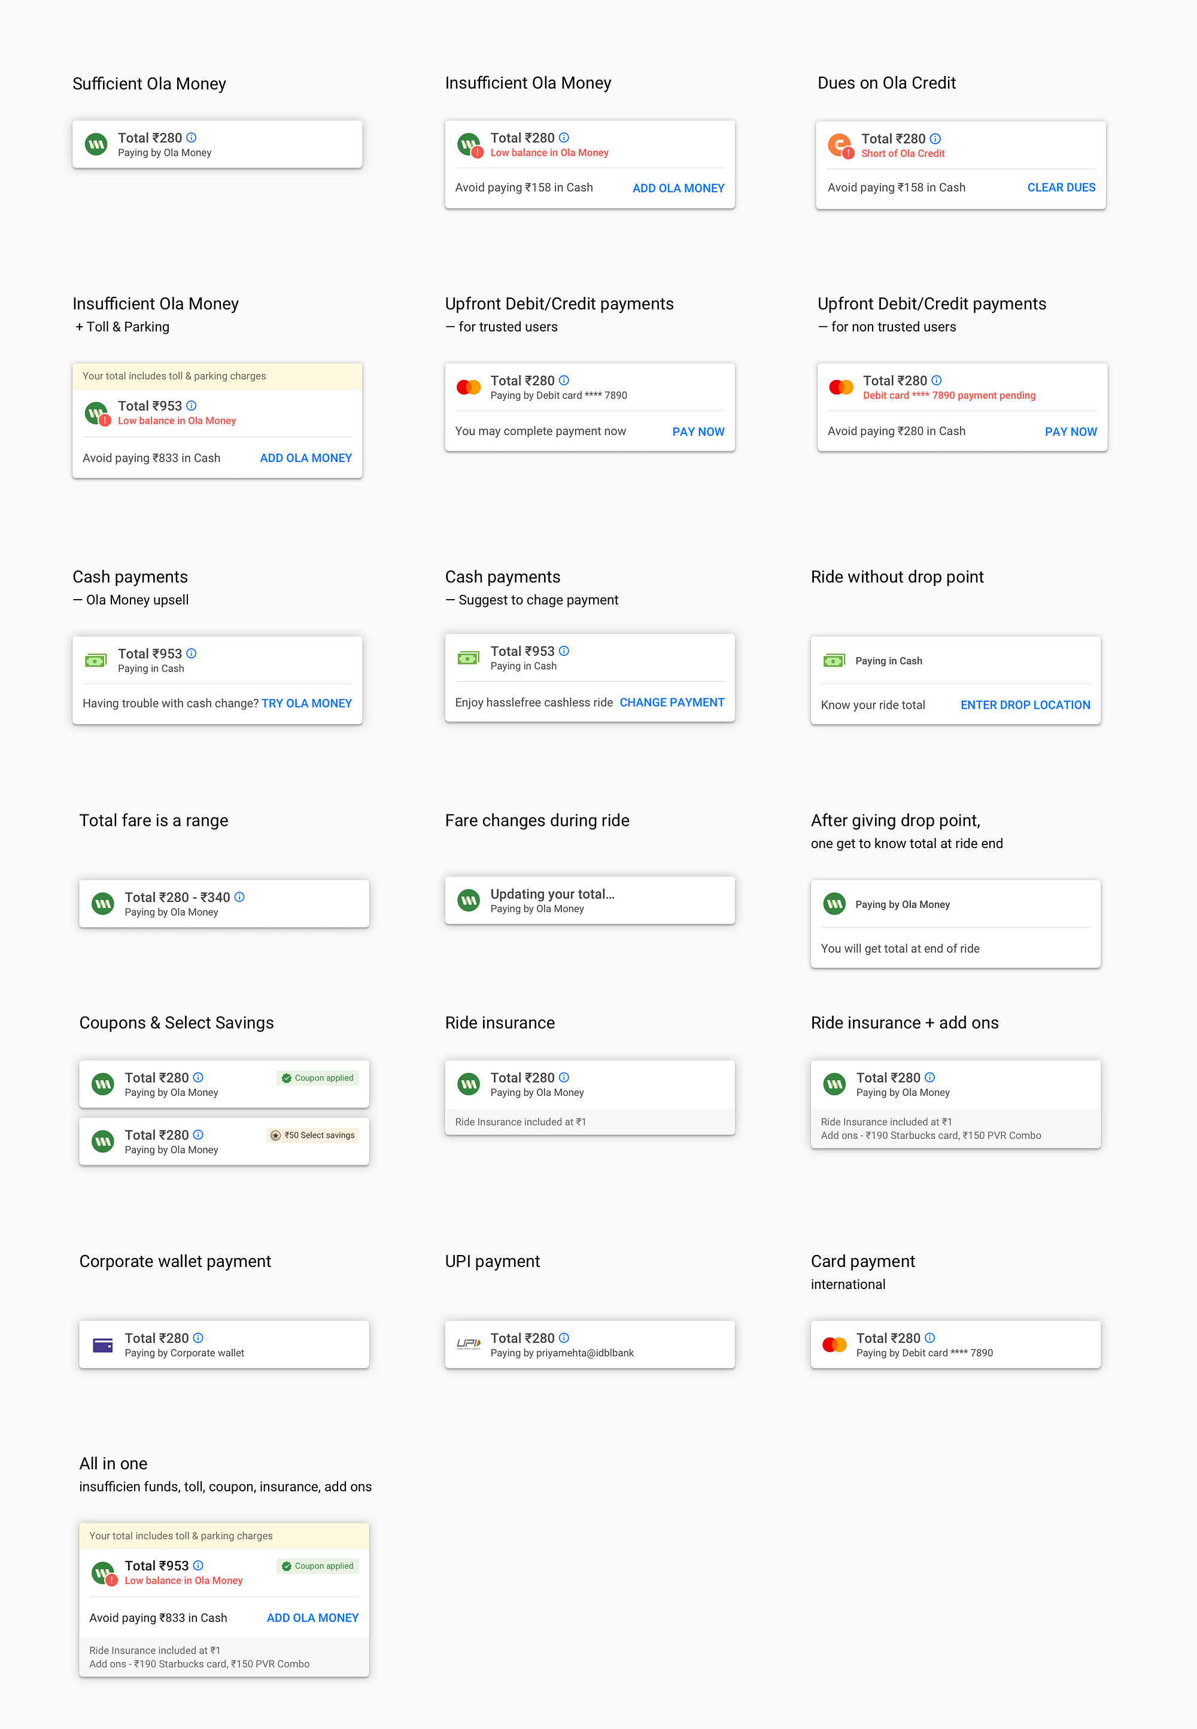Viewport: 1197px width, 1729px height.
Task: Click 'Paying by Corporate wallet' text
Action: pos(184,1353)
